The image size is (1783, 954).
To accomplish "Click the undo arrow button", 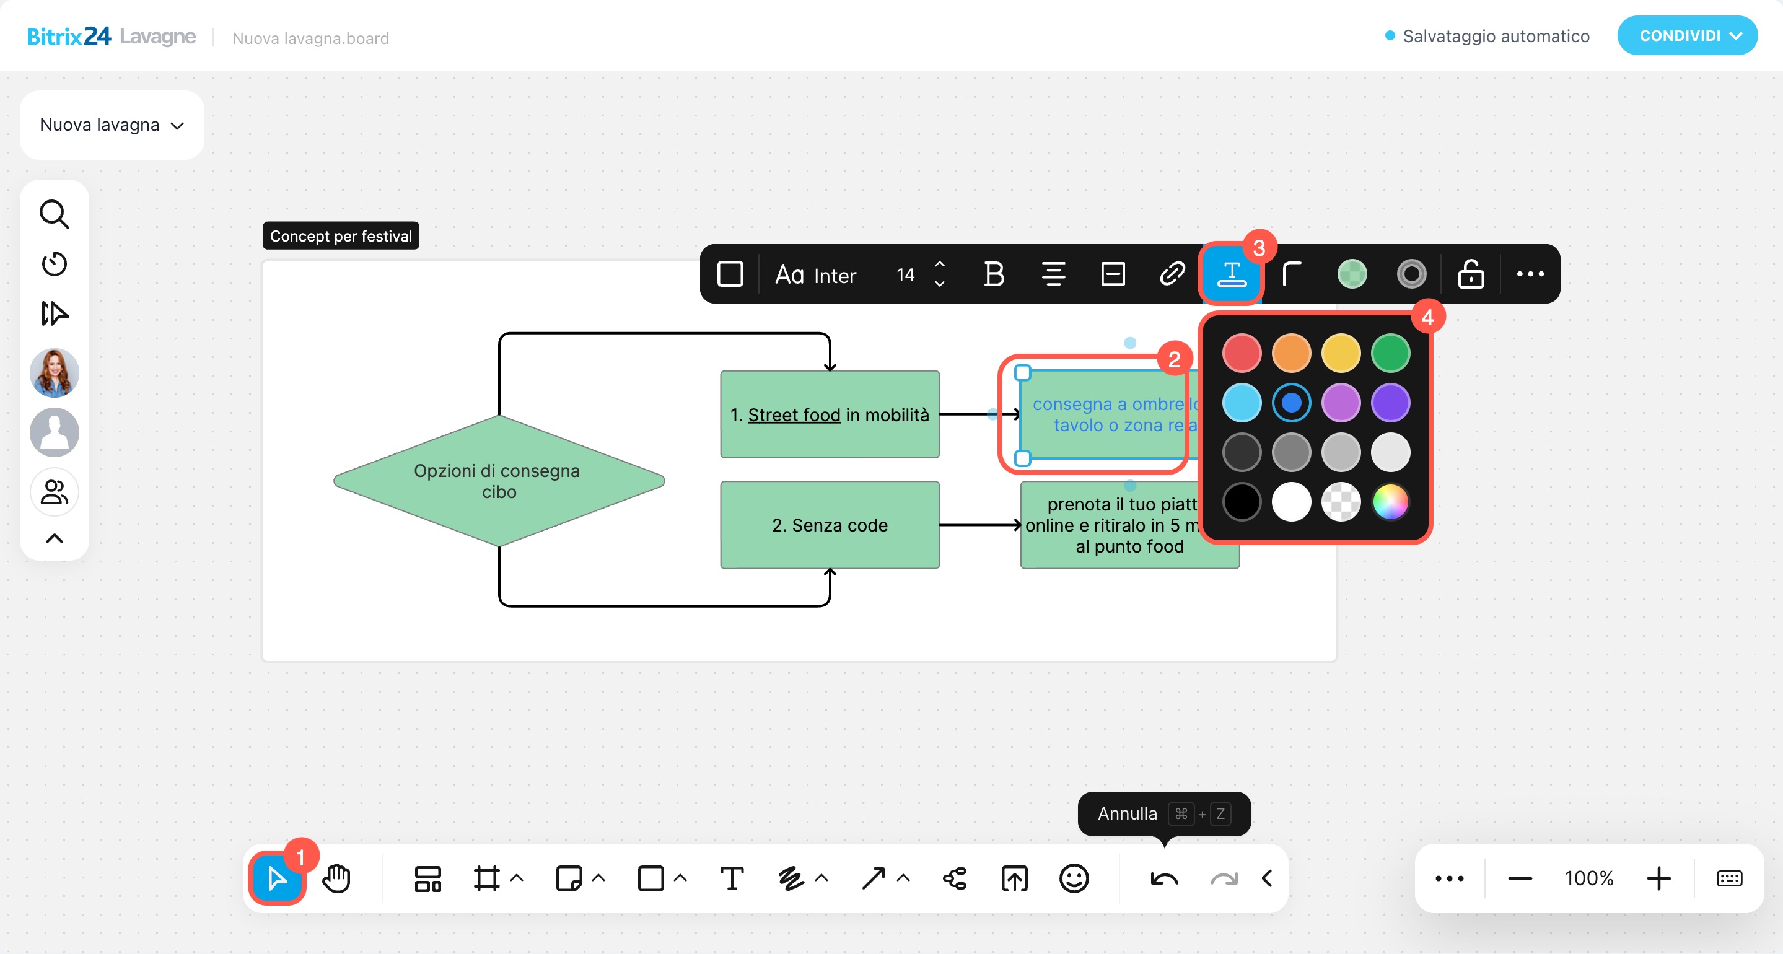I will pyautogui.click(x=1164, y=878).
